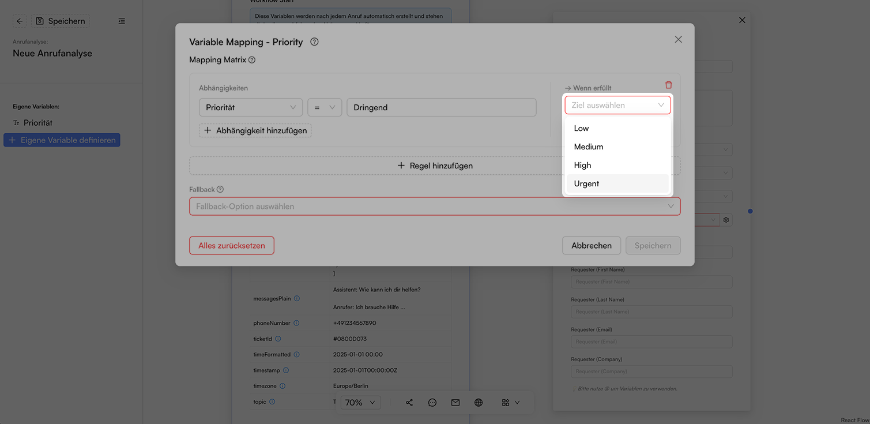This screenshot has height=424, width=870.
Task: Open the Ziel auswählen dropdown
Action: coord(617,105)
